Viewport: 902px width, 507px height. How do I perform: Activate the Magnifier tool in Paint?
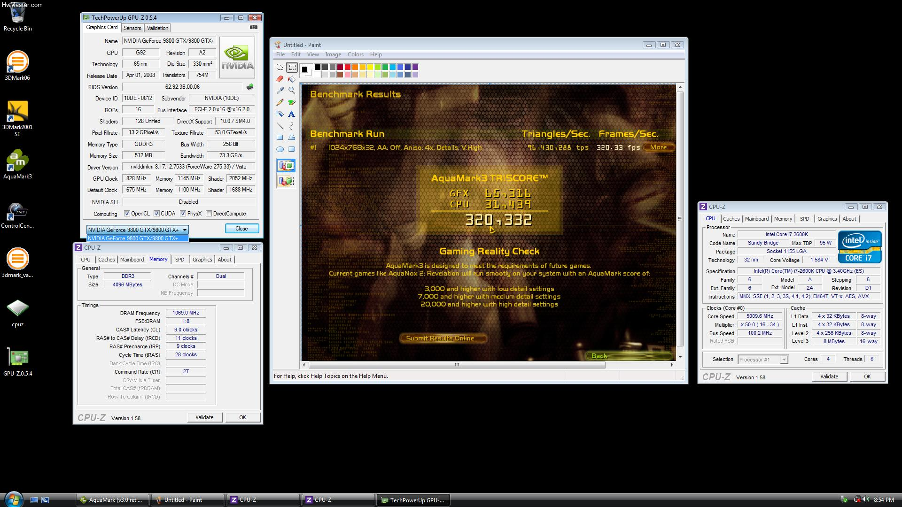292,90
